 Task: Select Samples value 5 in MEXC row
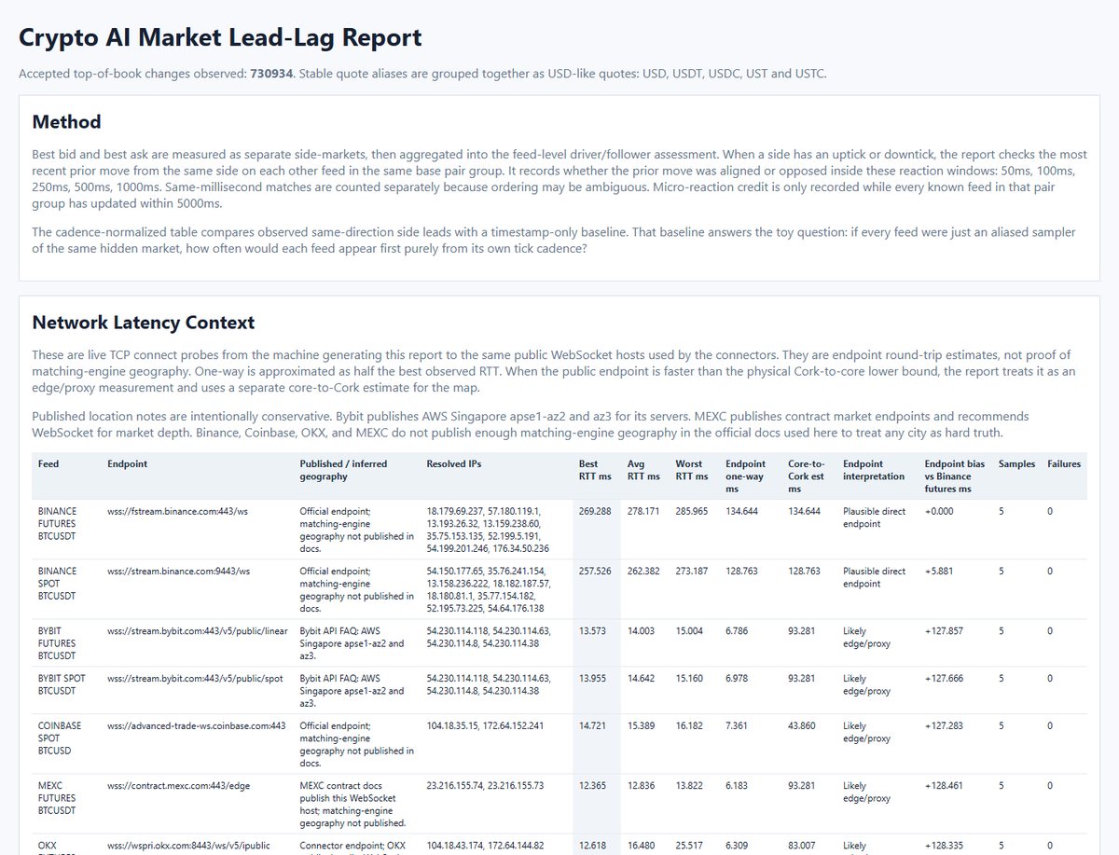[x=1002, y=785]
